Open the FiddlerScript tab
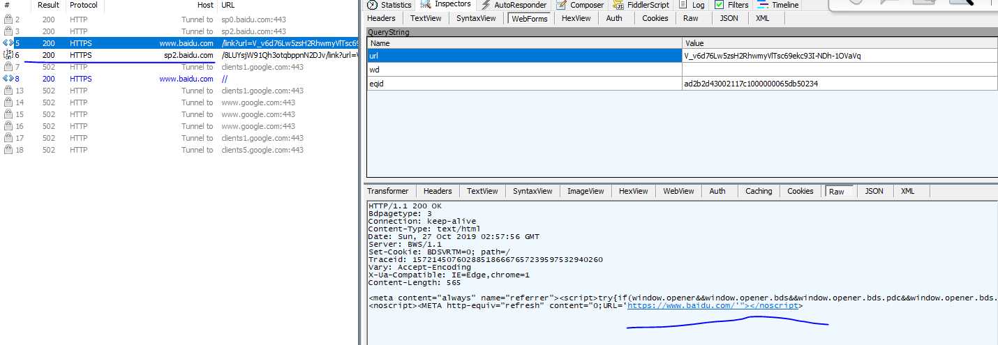Screen dimensions: 998x345 pos(641,5)
